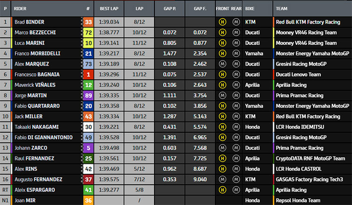This screenshot has width=352, height=205.
Task: Click rider number 36 badge
Action: tap(88, 200)
